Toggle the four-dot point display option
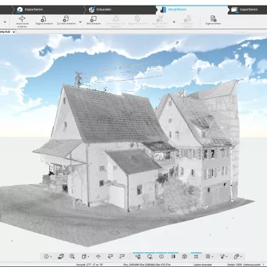Viewport: 267px width, 267px height. tap(196, 257)
